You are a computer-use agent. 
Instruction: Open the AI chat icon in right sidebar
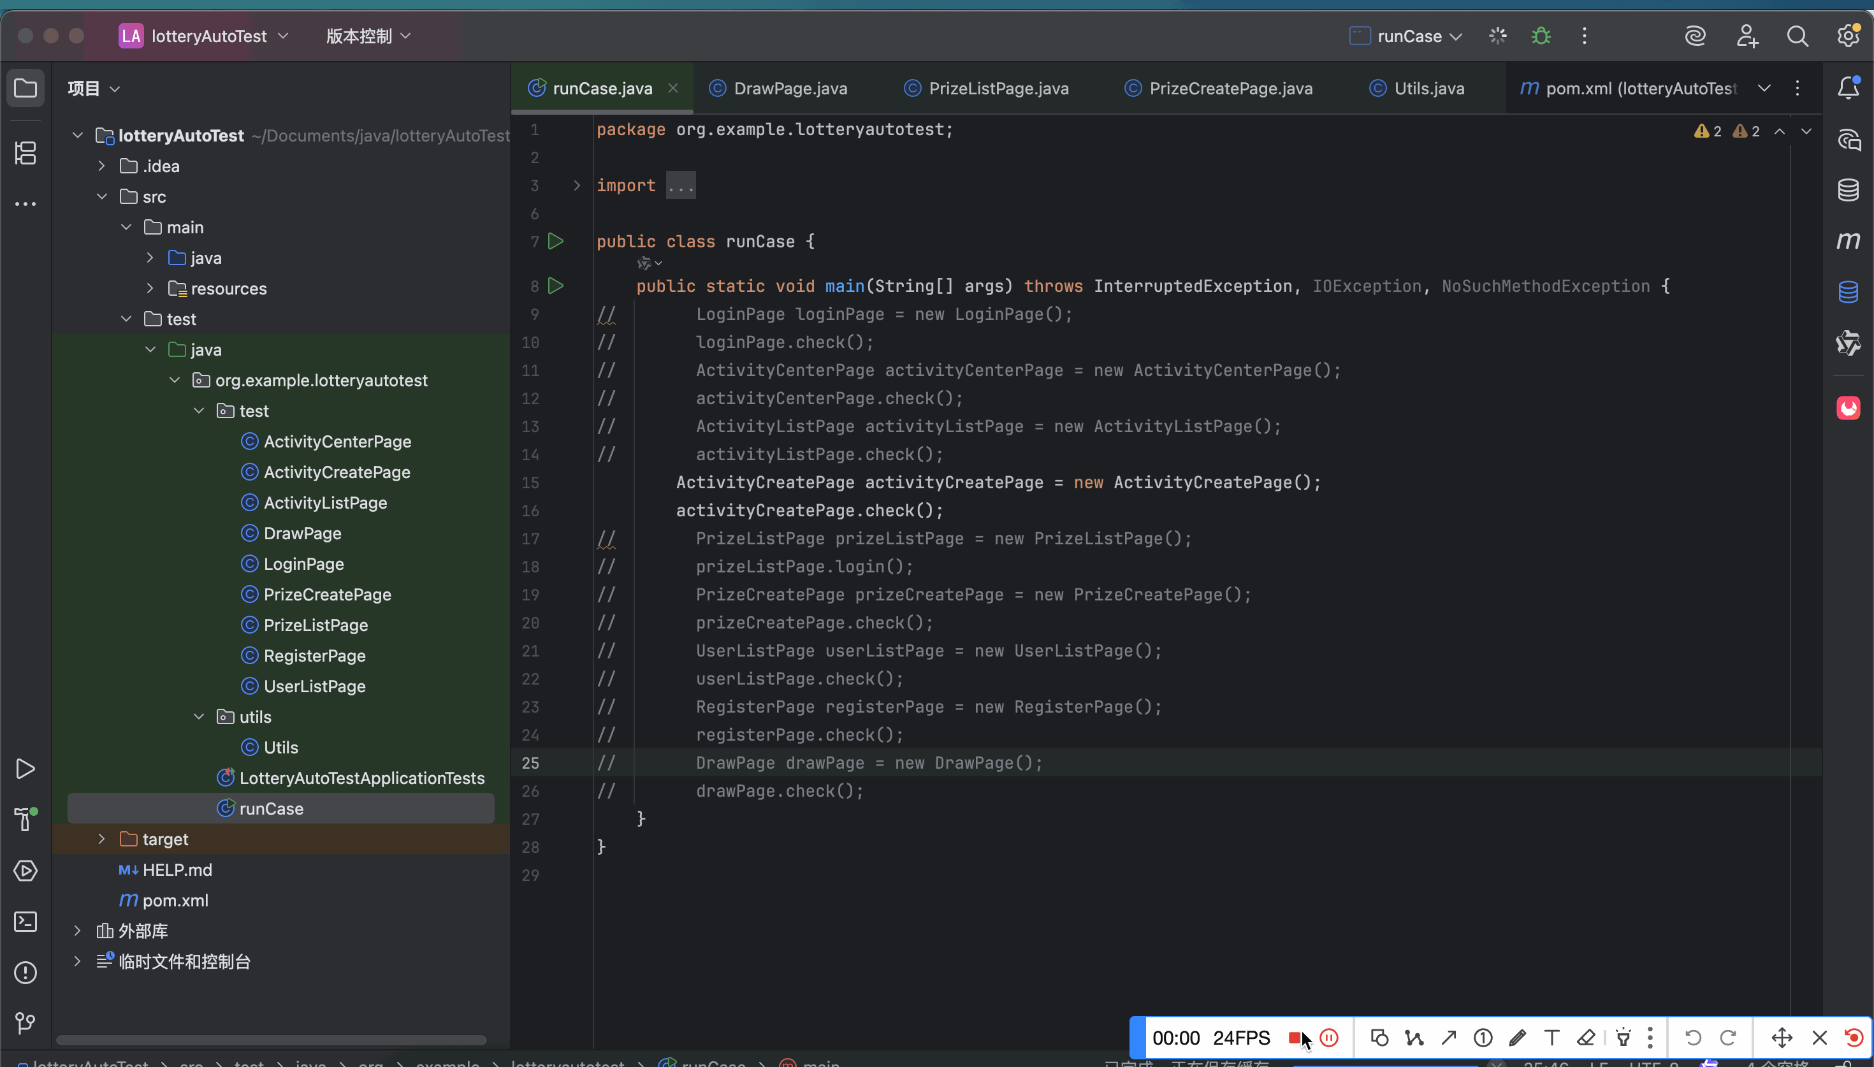[1848, 139]
